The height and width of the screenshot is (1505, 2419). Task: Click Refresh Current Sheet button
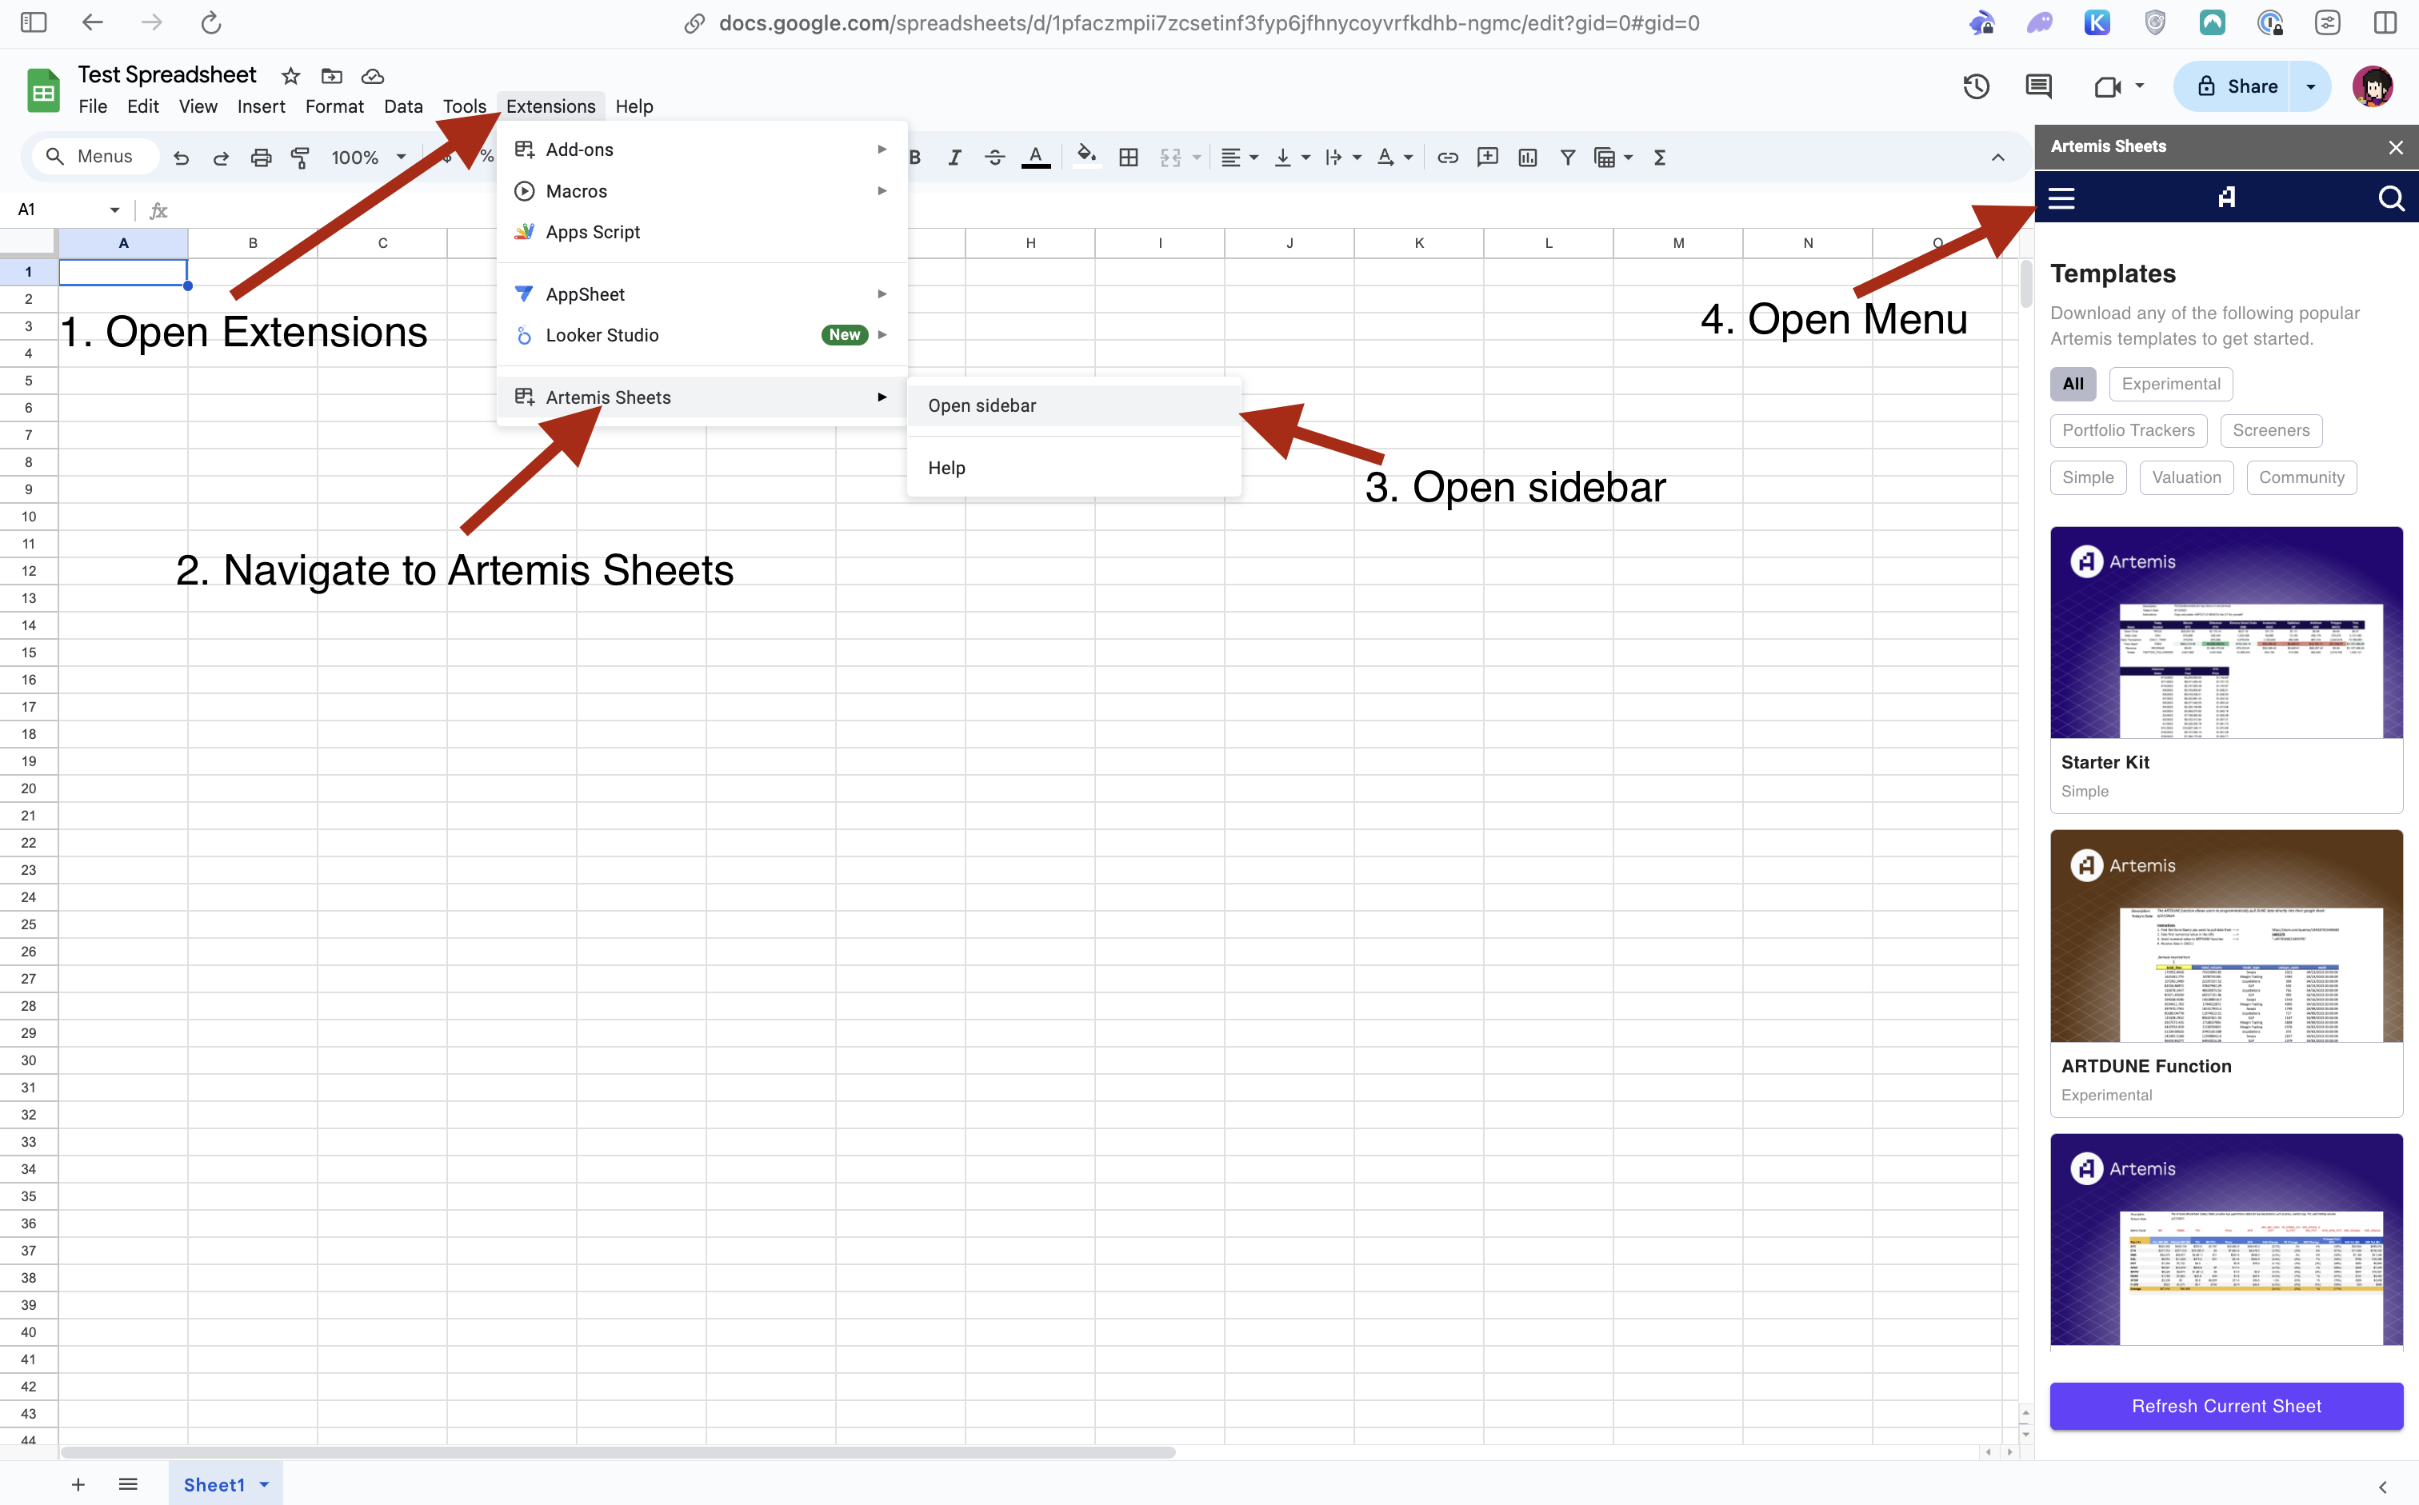point(2226,1407)
